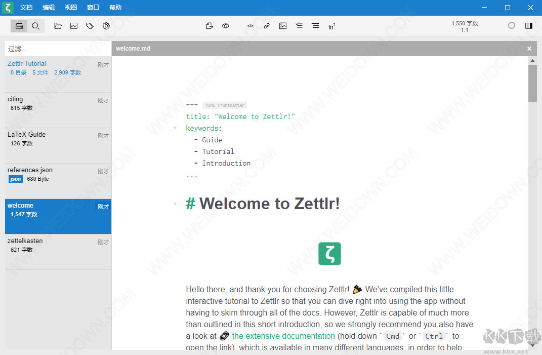Click the Zettlr logo in the title bar
This screenshot has width=542, height=355.
[x=8, y=7]
